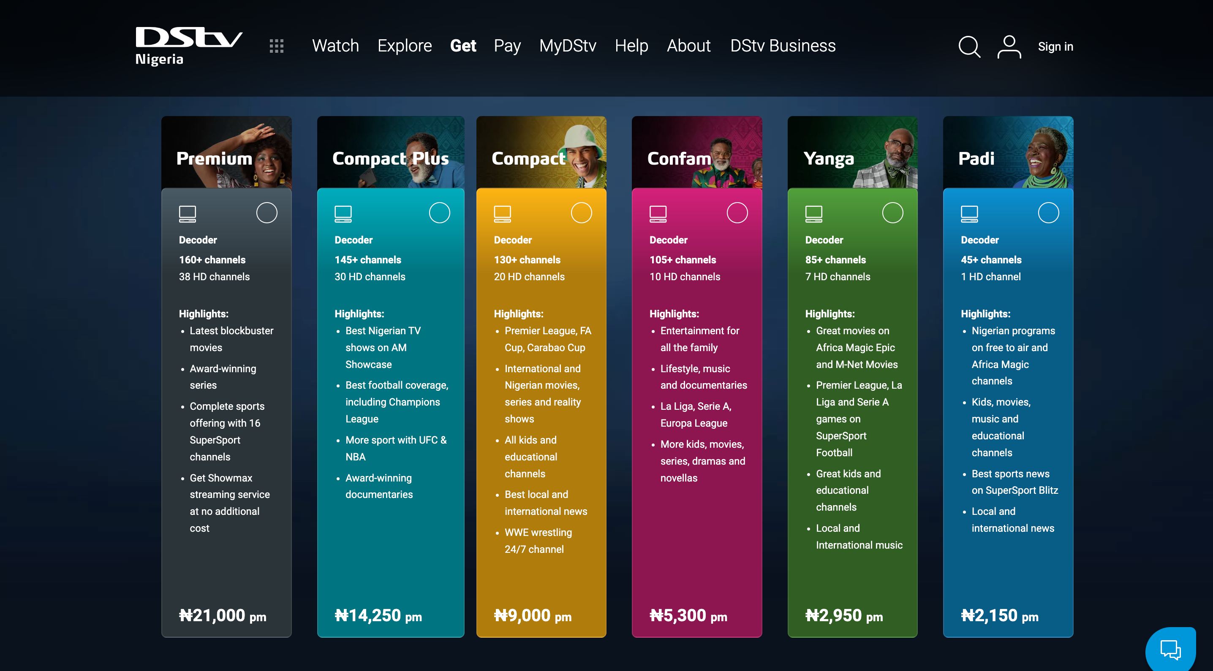Image resolution: width=1213 pixels, height=671 pixels.
Task: Click 'La Liga, Serie A, Europa League' highlight
Action: (x=696, y=414)
